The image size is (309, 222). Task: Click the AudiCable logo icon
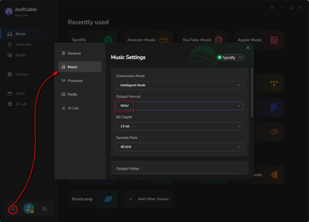(x=9, y=12)
